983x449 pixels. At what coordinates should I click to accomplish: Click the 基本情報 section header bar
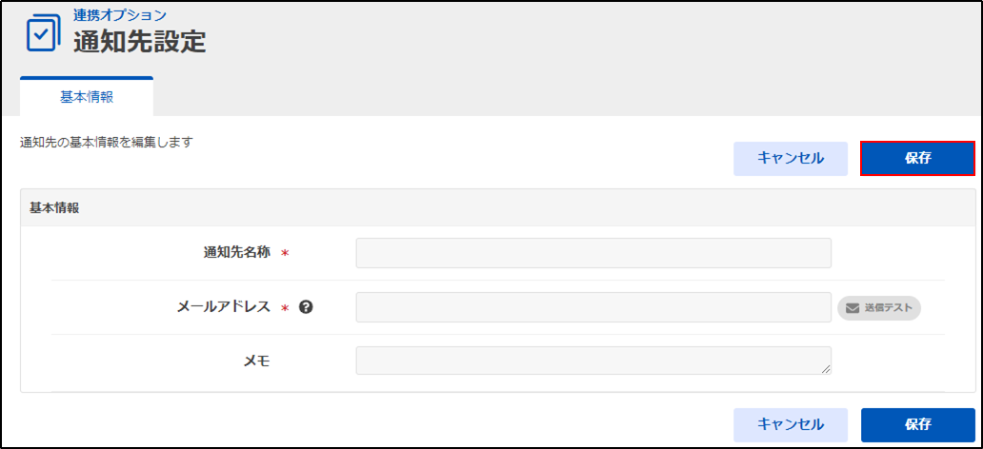[x=498, y=208]
